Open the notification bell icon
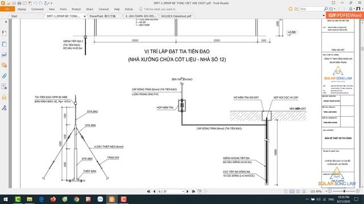This screenshot has width=364, height=204. (x=351, y=9)
